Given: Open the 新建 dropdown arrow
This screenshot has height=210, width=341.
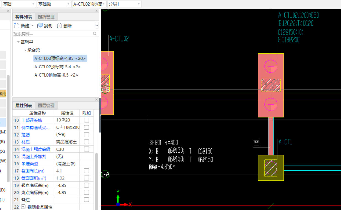Looking at the screenshot, I should (x=33, y=26).
